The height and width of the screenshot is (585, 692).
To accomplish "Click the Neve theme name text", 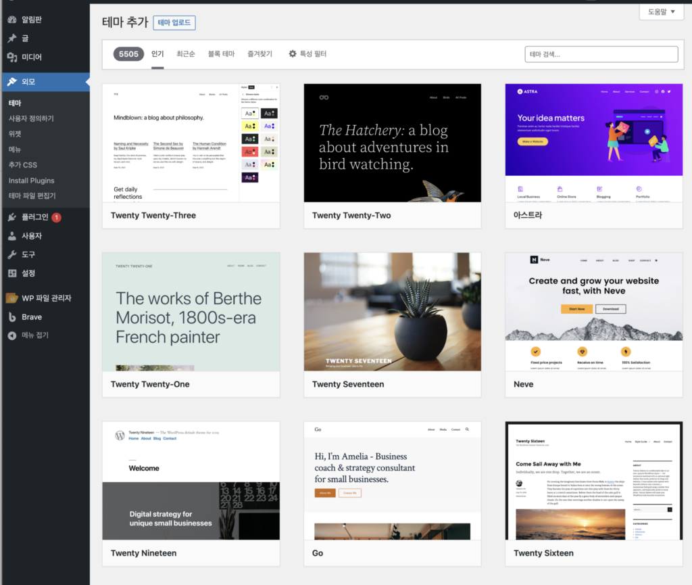I will (x=524, y=384).
